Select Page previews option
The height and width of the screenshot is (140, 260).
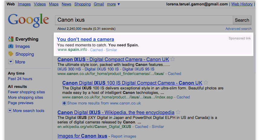pos(21,103)
